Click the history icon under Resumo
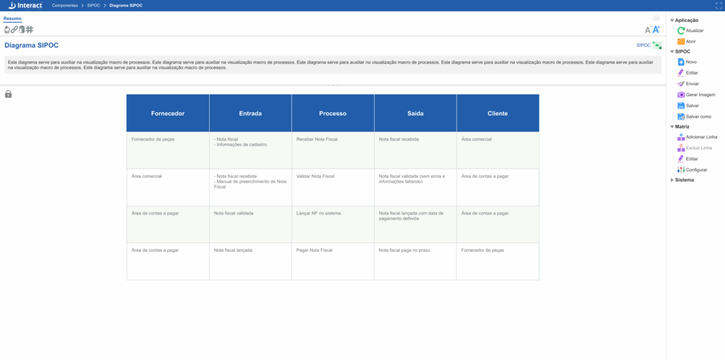Screen dimensions: 725x360 (x=7, y=29)
